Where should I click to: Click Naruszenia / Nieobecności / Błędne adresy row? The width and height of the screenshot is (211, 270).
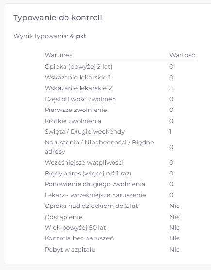tap(119, 147)
